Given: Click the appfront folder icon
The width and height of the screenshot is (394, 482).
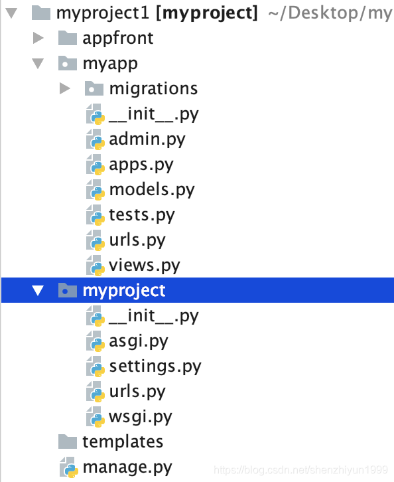Looking at the screenshot, I should tap(68, 38).
